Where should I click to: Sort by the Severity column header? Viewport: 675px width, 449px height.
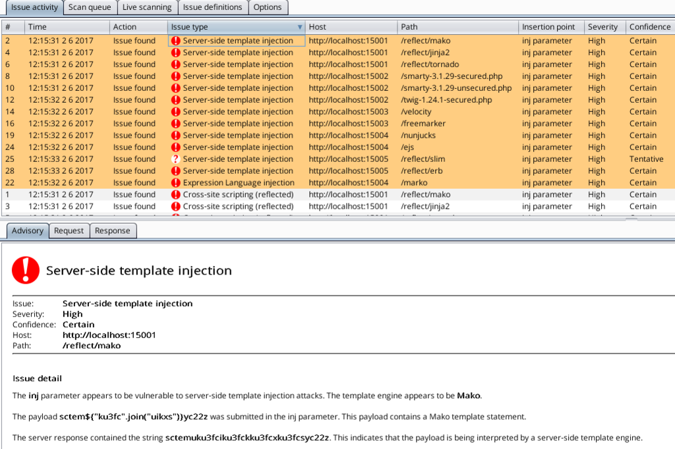tap(602, 27)
